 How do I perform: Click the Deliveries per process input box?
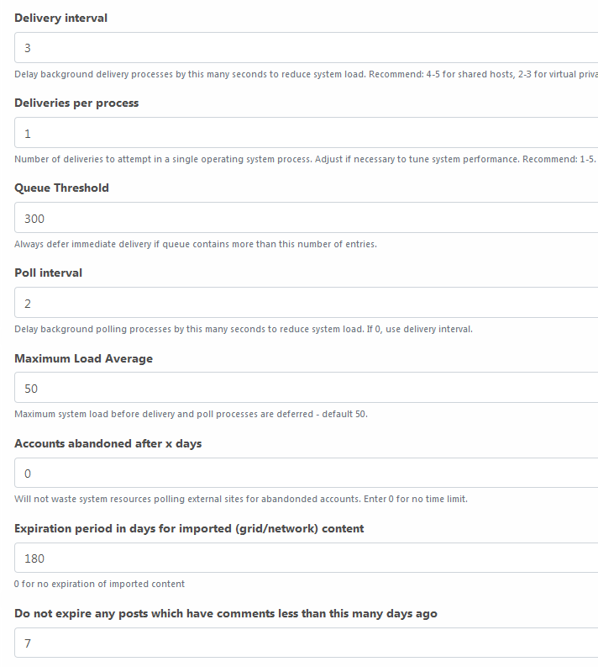(307, 133)
